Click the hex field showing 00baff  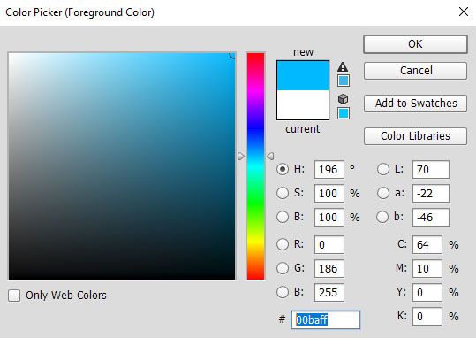pyautogui.click(x=326, y=319)
